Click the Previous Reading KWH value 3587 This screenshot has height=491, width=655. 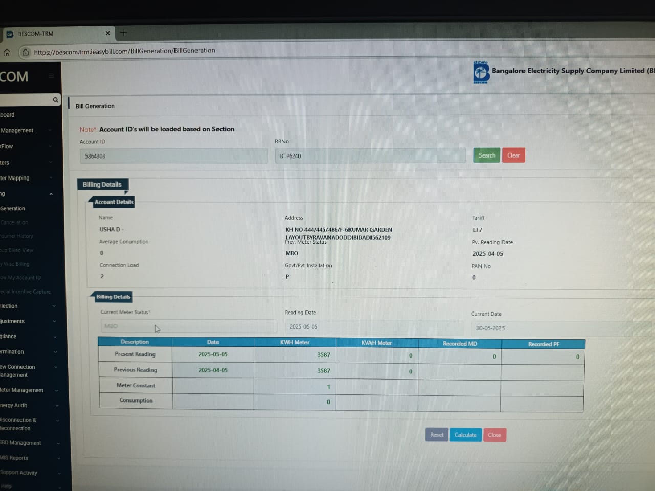pyautogui.click(x=323, y=371)
